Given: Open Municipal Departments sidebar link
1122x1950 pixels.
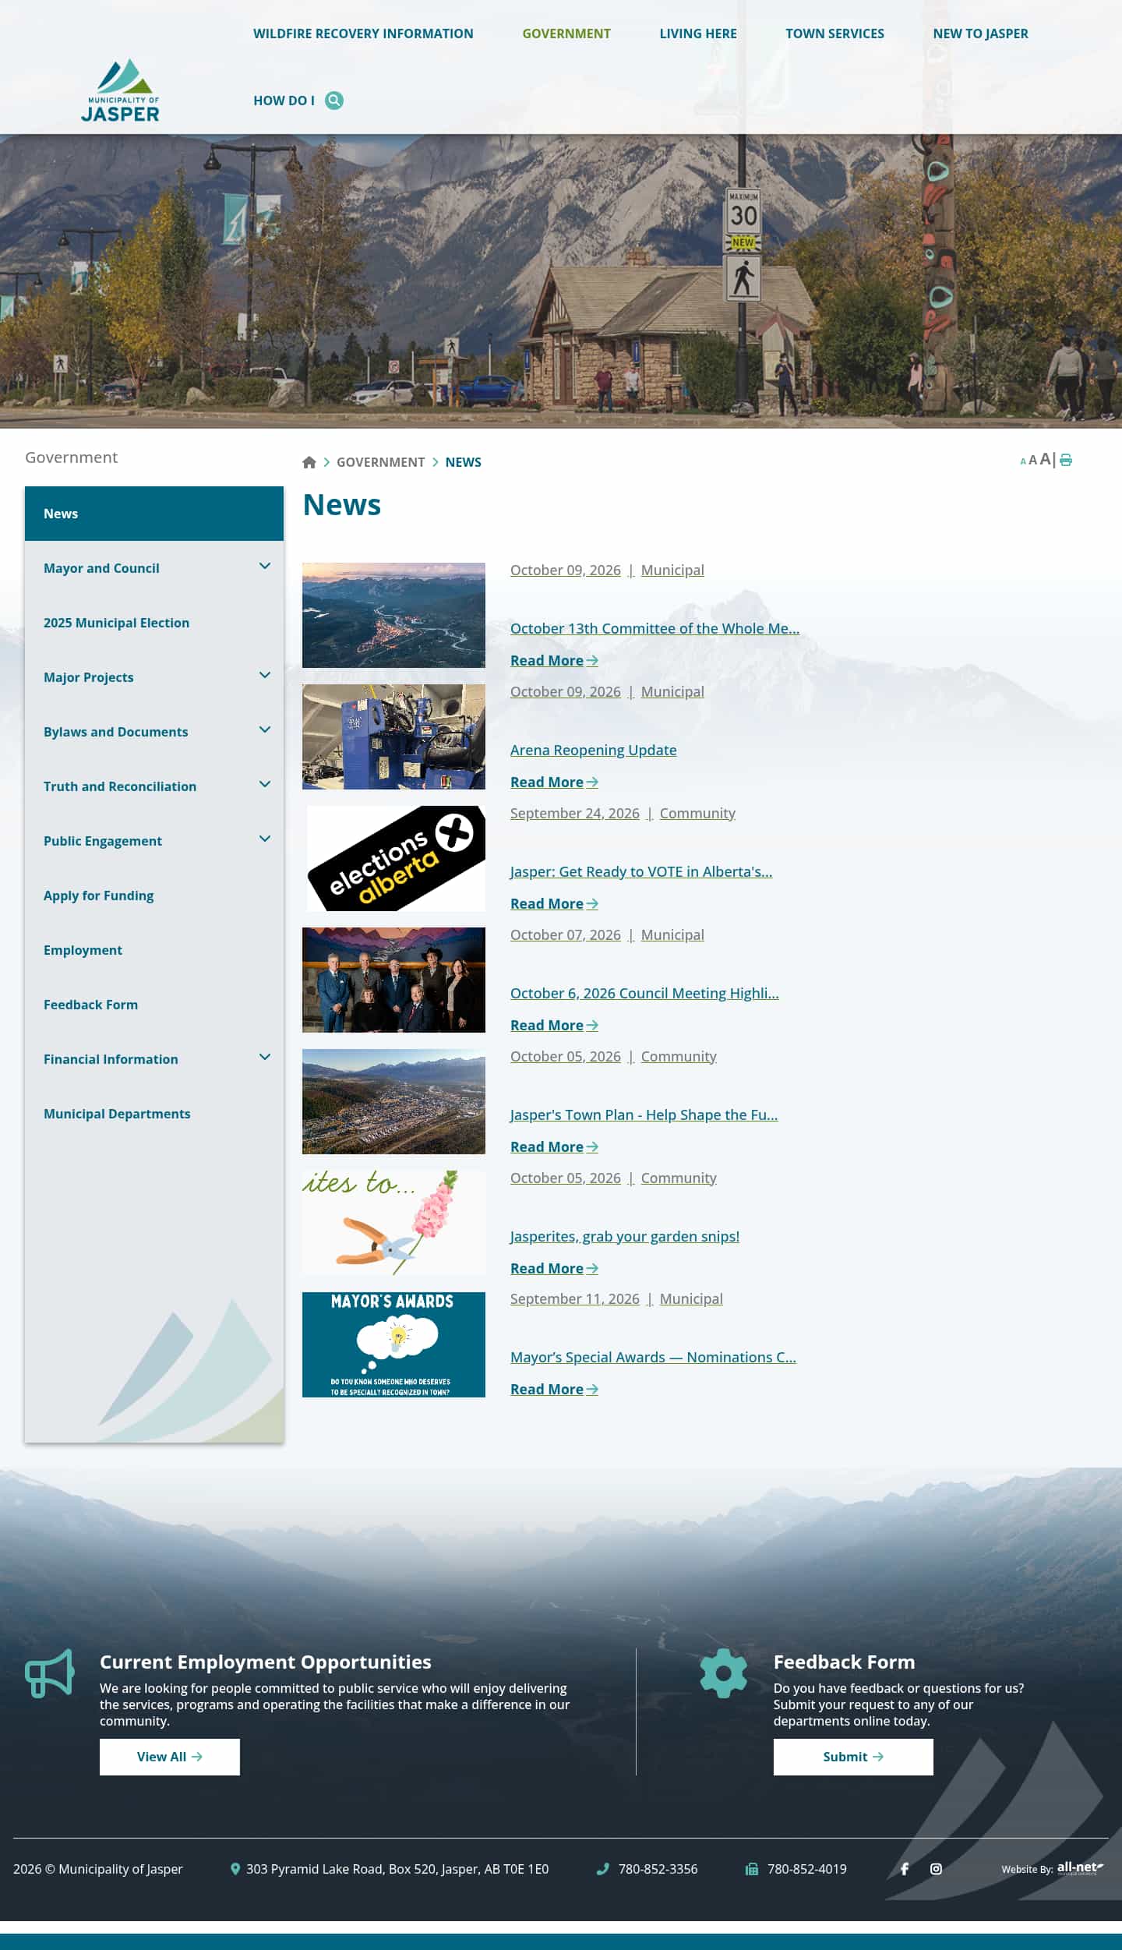Looking at the screenshot, I should (117, 1114).
